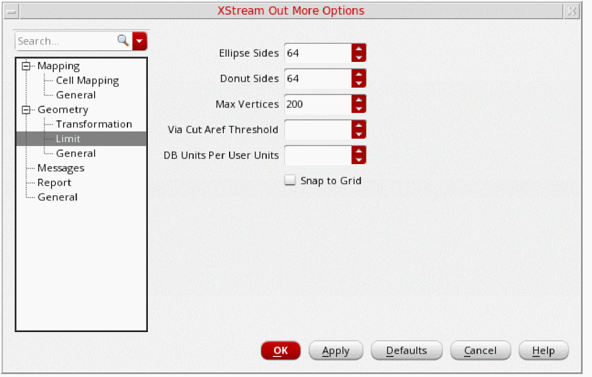Enable the Snap to Grid checkbox
This screenshot has height=377, width=592.
click(x=290, y=181)
